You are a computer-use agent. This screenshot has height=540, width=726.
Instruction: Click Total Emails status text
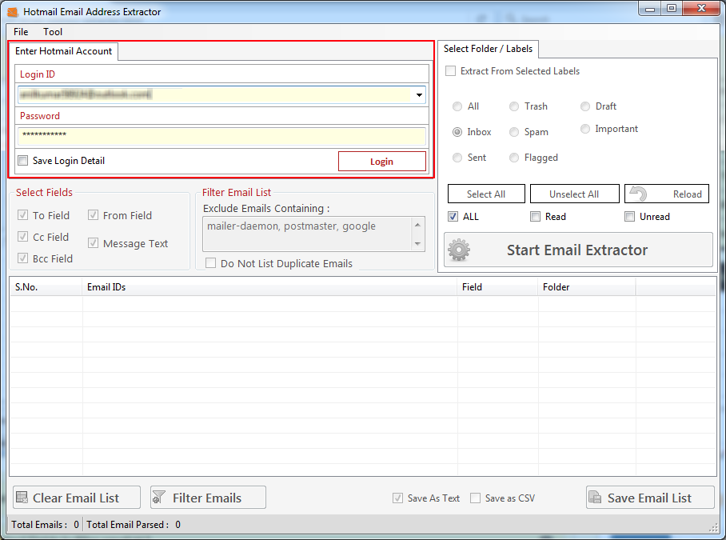45,524
